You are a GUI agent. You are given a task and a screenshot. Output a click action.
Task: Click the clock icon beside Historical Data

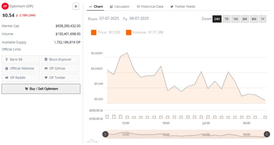pyautogui.click(x=138, y=7)
